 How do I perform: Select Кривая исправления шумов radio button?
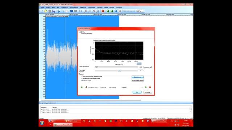tap(82, 79)
